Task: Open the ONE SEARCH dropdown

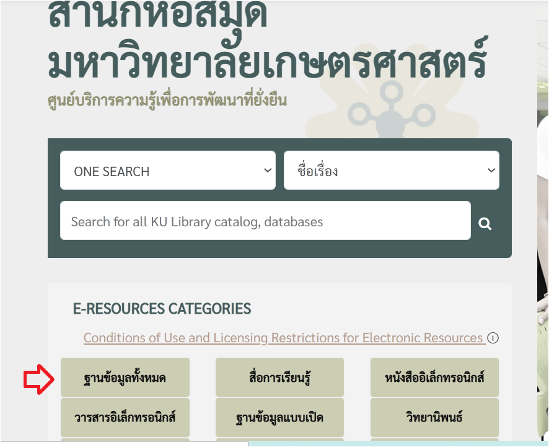Action: (x=168, y=170)
